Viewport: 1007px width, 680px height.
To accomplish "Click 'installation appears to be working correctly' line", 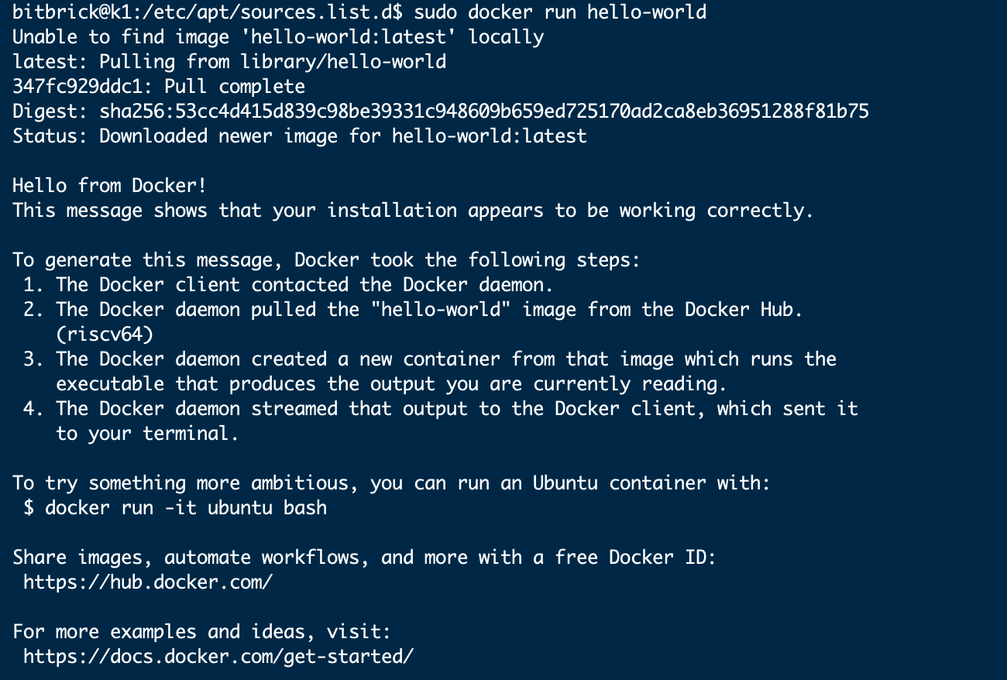I will click(x=413, y=211).
